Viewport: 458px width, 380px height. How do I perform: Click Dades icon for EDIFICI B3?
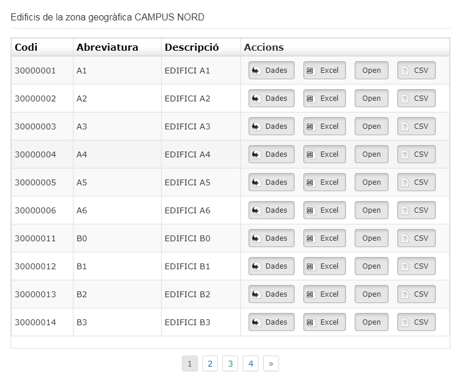coord(257,322)
